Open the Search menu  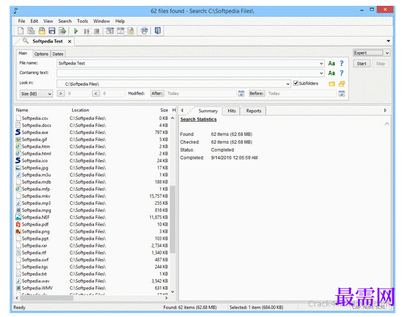[x=65, y=21]
